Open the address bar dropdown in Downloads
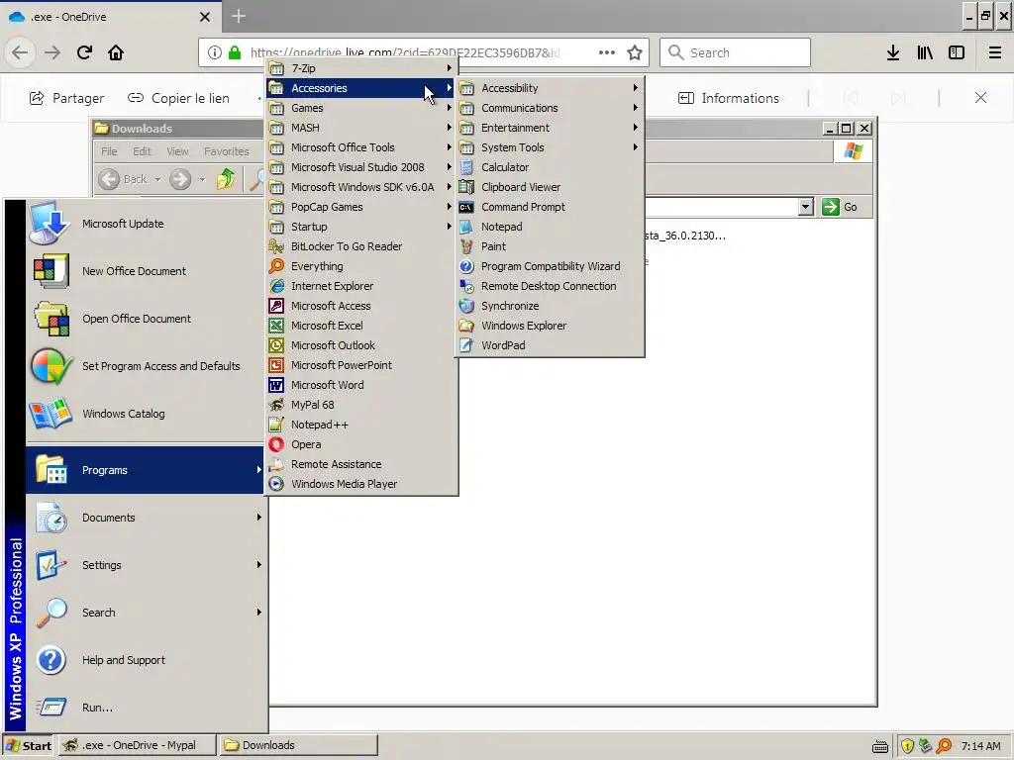Image resolution: width=1014 pixels, height=760 pixels. coord(805,207)
